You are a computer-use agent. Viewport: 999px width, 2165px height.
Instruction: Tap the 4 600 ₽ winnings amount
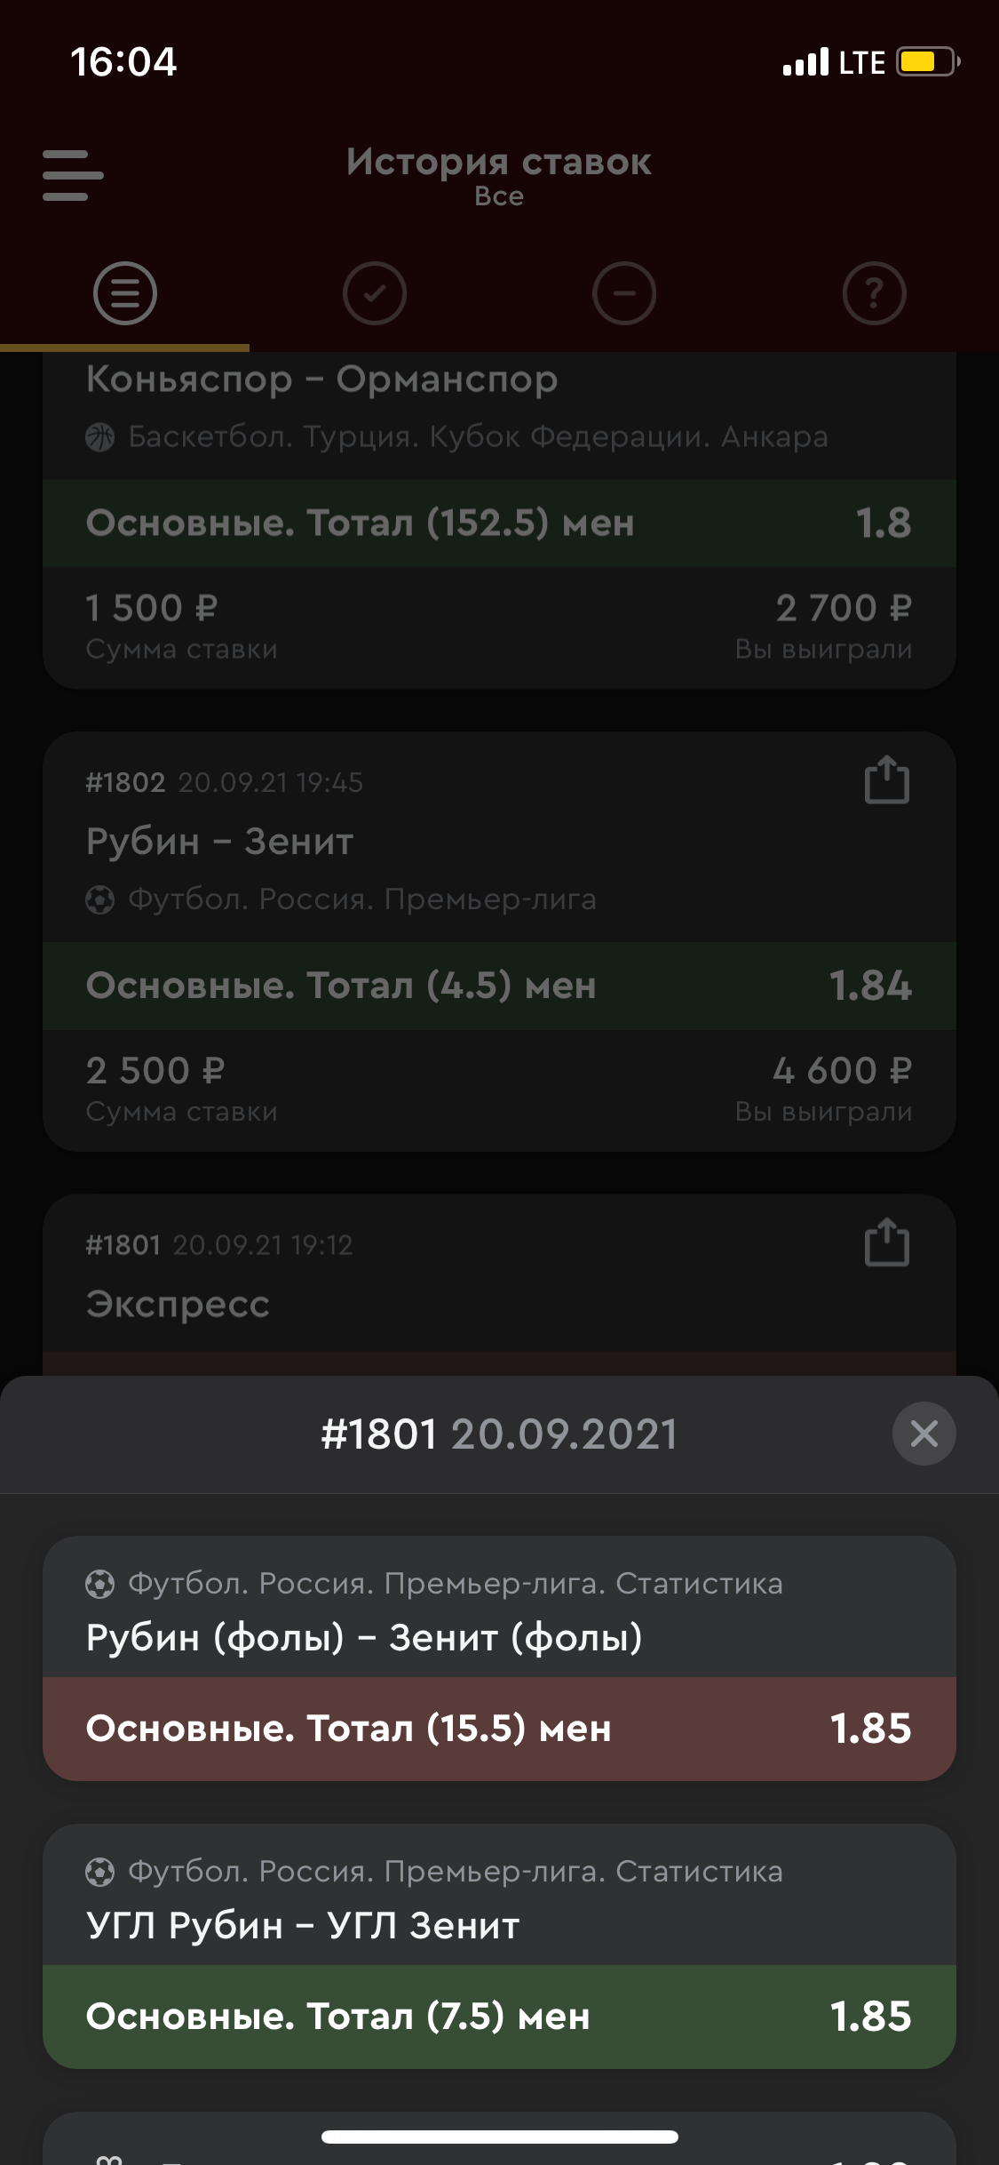coord(842,1071)
